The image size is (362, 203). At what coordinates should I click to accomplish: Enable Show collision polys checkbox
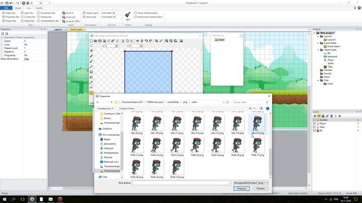pos(136,13)
